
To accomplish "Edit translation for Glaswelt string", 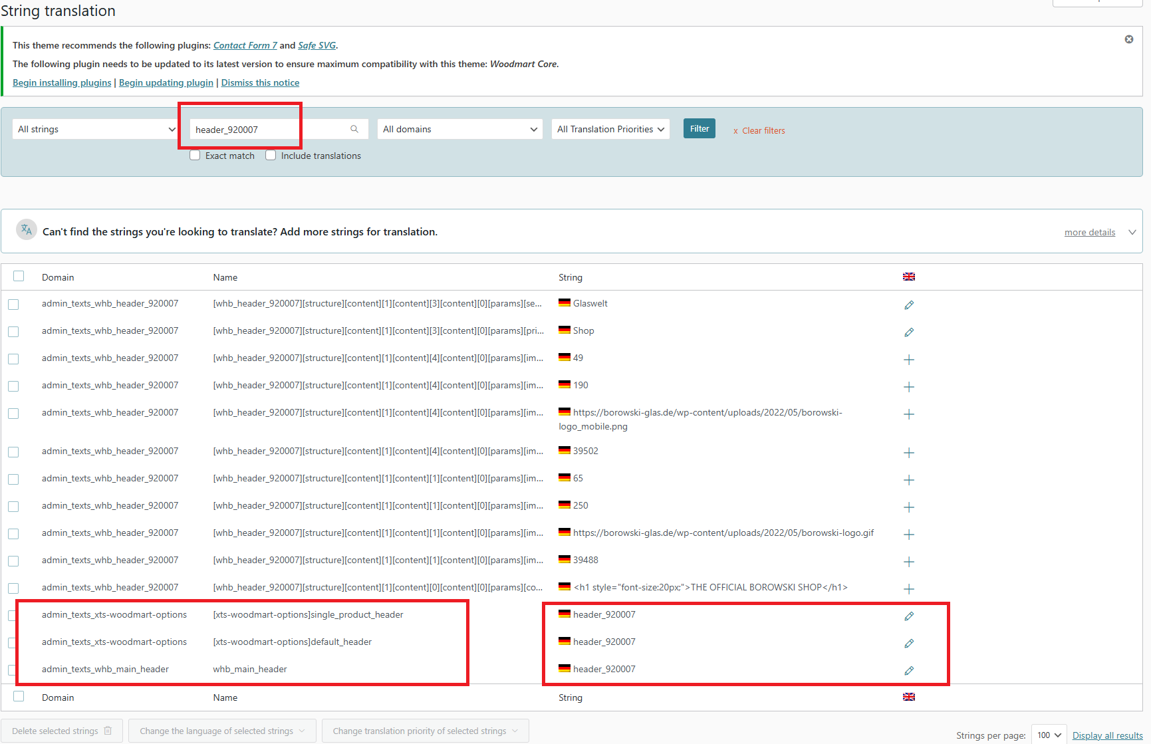I will point(909,305).
